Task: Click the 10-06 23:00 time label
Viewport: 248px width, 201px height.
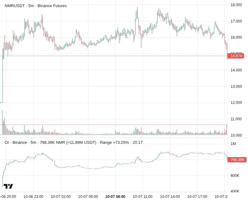Action: [33, 197]
